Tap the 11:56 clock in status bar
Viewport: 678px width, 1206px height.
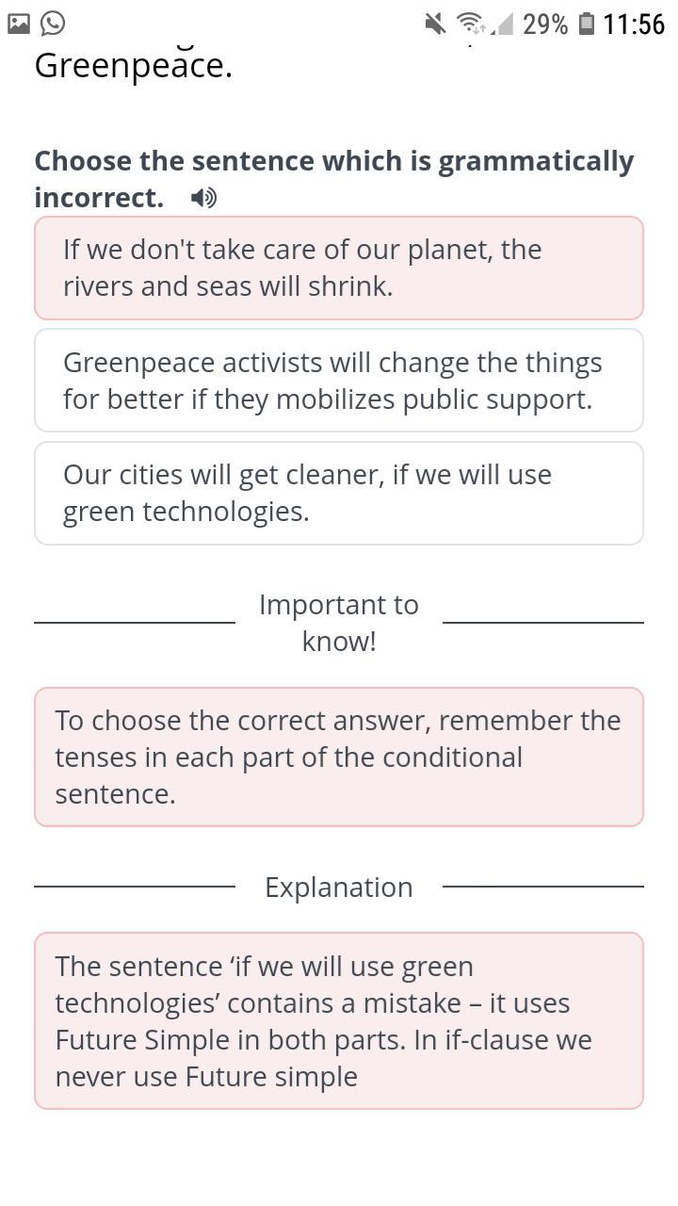coord(634,24)
